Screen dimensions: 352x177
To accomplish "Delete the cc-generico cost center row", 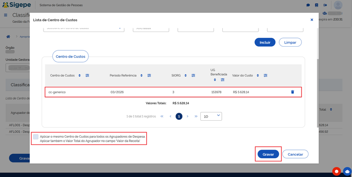I will coord(292,92).
